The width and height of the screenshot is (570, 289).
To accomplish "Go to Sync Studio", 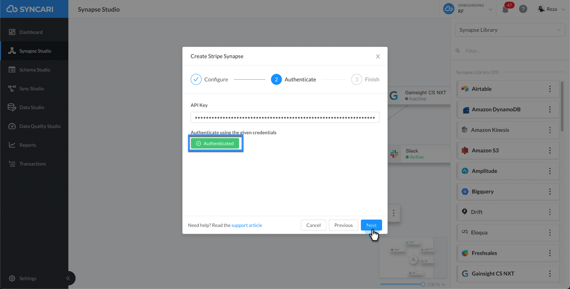I will point(34,89).
